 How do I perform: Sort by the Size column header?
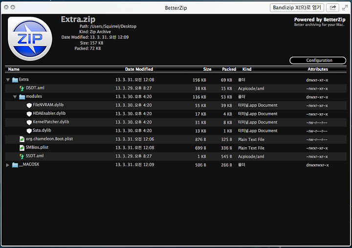[x=207, y=69]
